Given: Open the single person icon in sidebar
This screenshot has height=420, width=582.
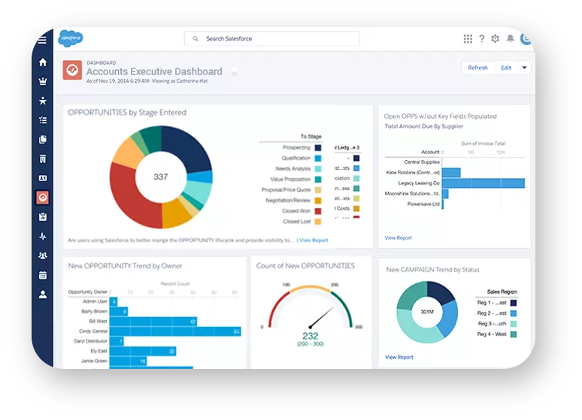Looking at the screenshot, I should coord(43,295).
